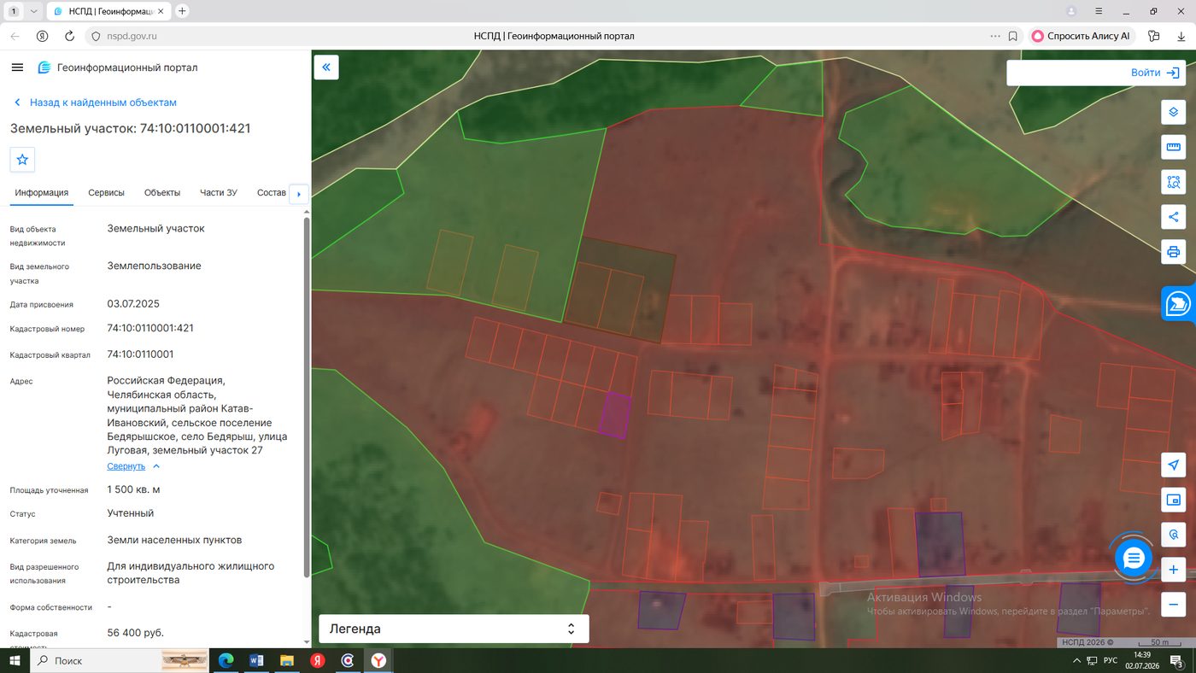Zoom out with the minus button
The image size is (1196, 673).
[x=1174, y=603]
